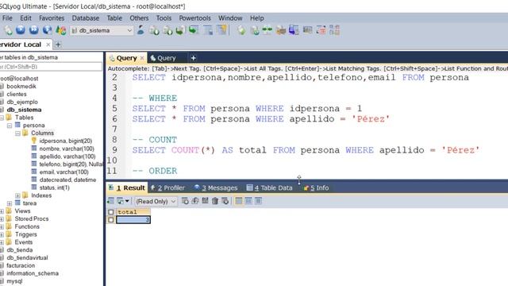Click the third green-arrow database icon after User Manager
508x286 pixels.
tap(180, 30)
